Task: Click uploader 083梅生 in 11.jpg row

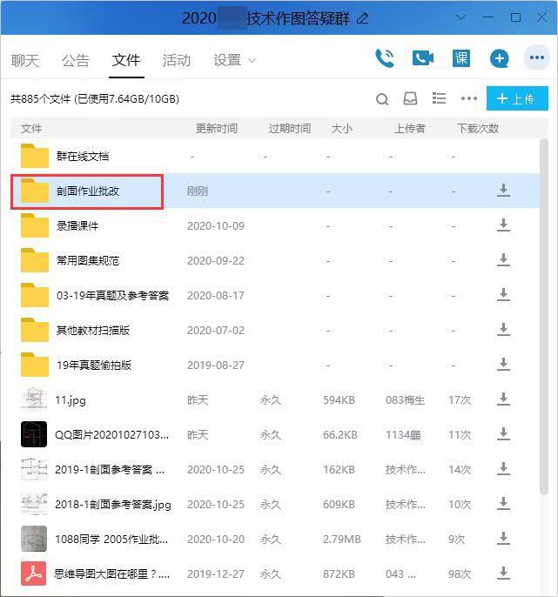Action: pos(406,400)
